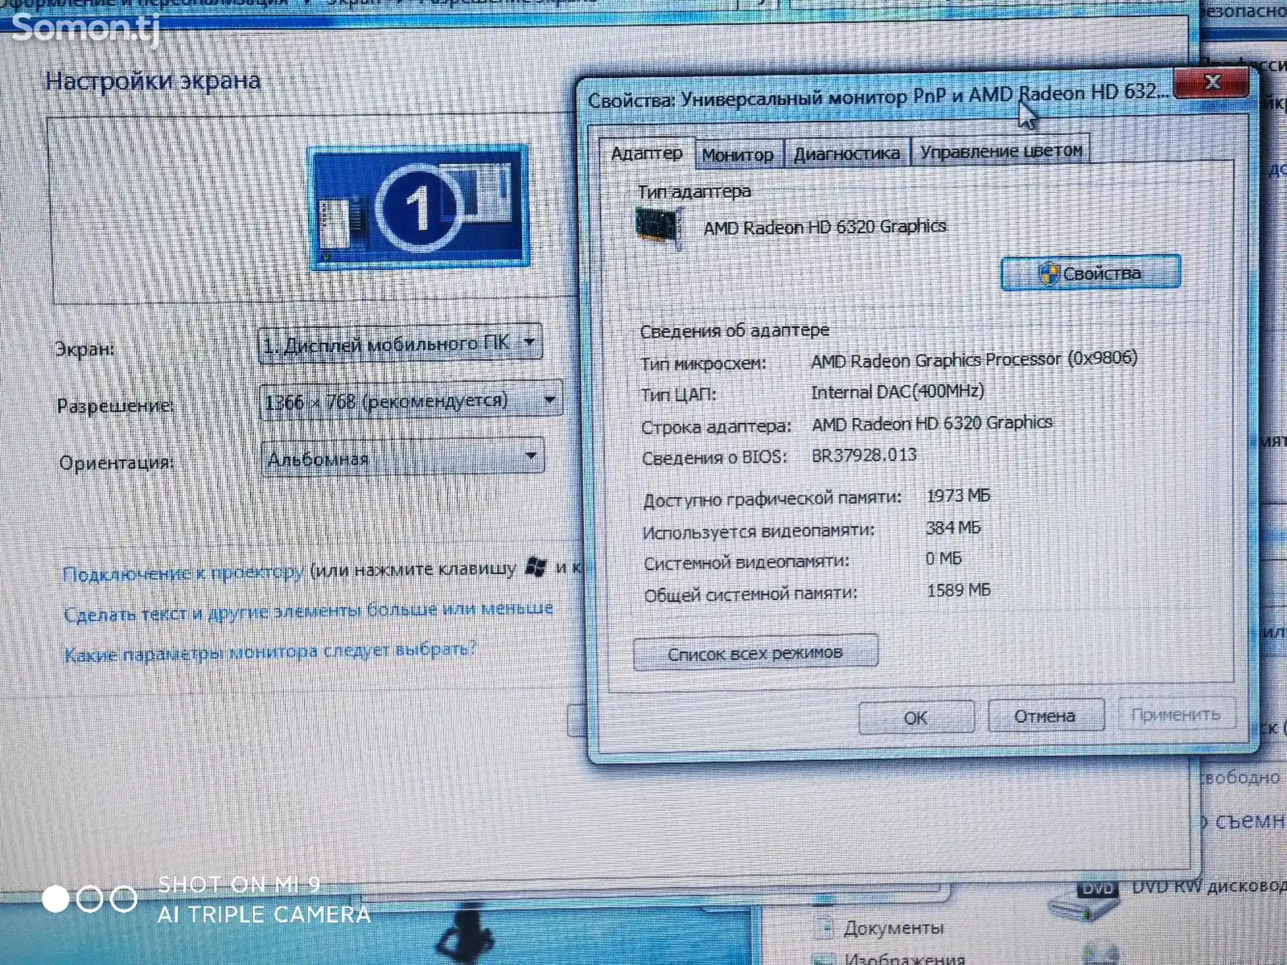The image size is (1287, 965).
Task: Select the AMD Radeon HD 6320 Graphics adapter name
Action: (824, 228)
